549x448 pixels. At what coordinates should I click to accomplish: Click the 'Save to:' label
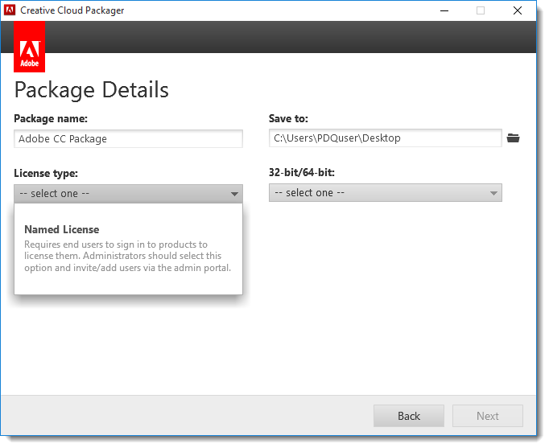(x=288, y=118)
